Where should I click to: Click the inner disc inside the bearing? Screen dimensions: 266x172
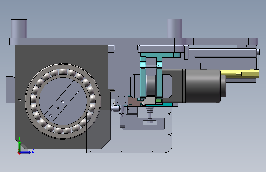pyautogui.click(x=63, y=101)
